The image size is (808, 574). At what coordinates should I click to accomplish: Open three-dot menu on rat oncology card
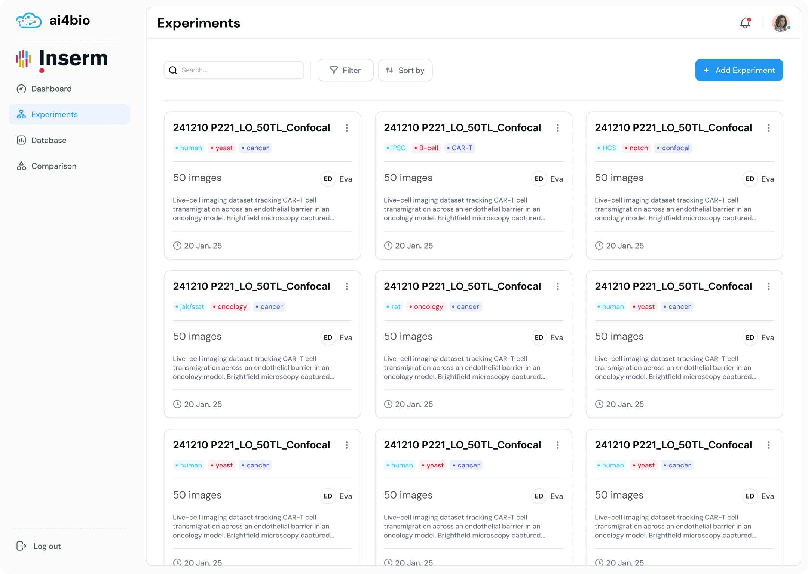[x=558, y=286]
